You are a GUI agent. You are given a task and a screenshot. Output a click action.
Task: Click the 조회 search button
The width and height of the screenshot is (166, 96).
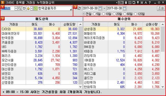161,8
